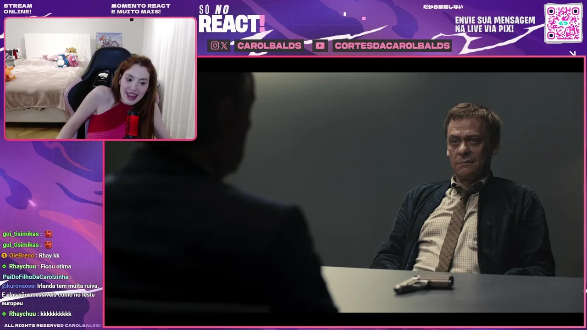Screen dimensions: 587x330
Task: Click the @kuronaosei mention in chat
Action: (x=19, y=286)
